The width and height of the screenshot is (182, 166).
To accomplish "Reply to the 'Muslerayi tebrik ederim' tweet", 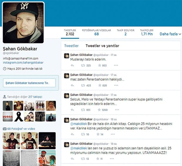I will click(72, 65).
